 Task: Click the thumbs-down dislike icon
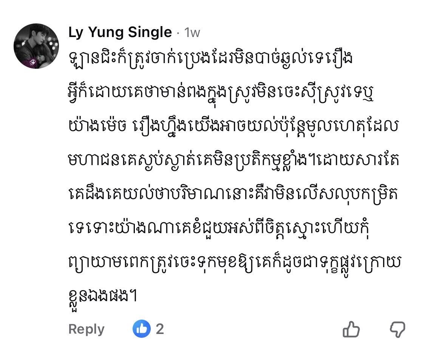pos(397,329)
